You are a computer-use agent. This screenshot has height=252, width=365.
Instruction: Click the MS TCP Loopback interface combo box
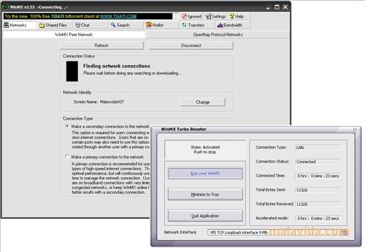tap(277, 232)
